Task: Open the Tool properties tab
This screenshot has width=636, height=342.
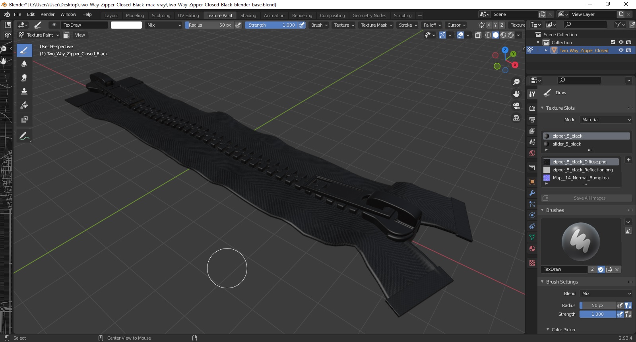Action: 532,94
